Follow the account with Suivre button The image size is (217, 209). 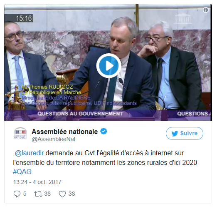point(185,133)
